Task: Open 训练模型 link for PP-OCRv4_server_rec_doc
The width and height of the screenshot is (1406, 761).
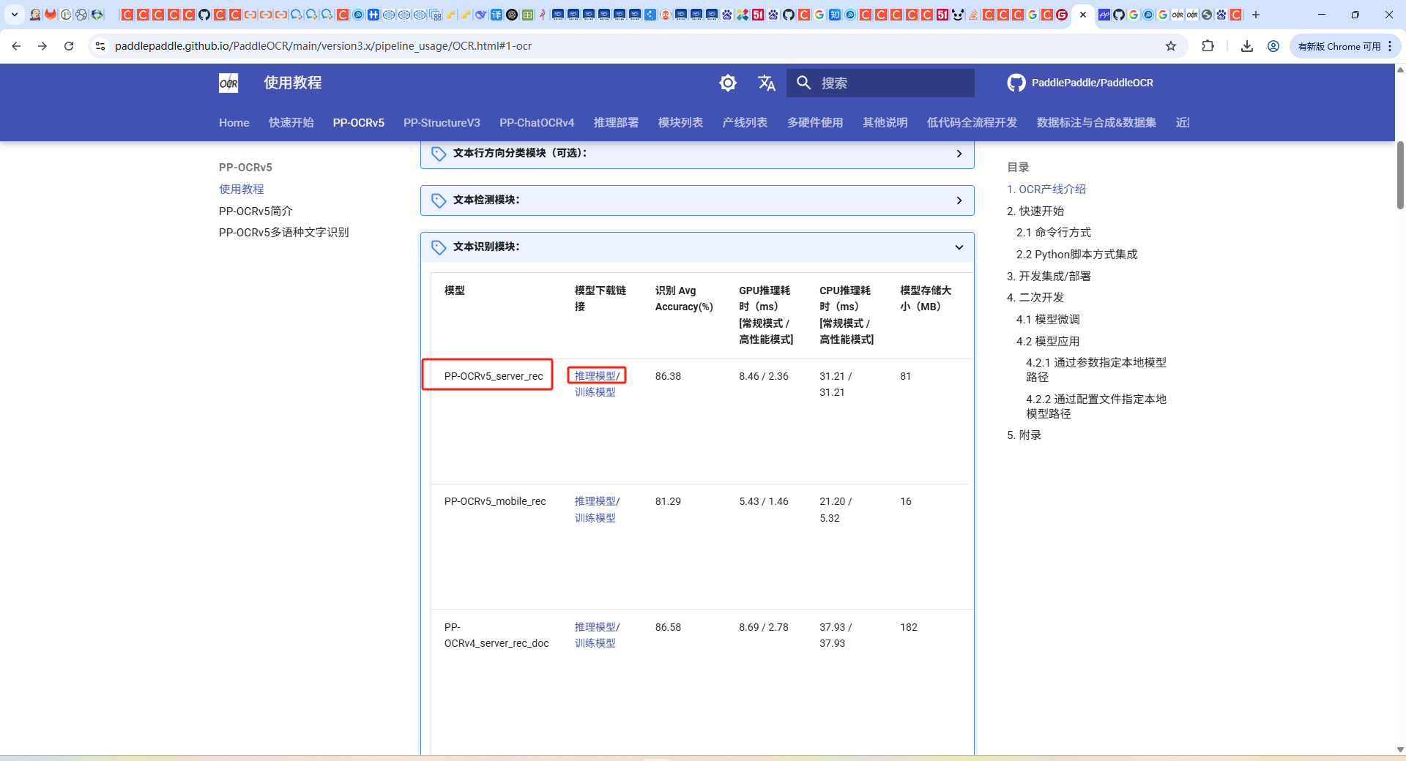Action: [595, 643]
